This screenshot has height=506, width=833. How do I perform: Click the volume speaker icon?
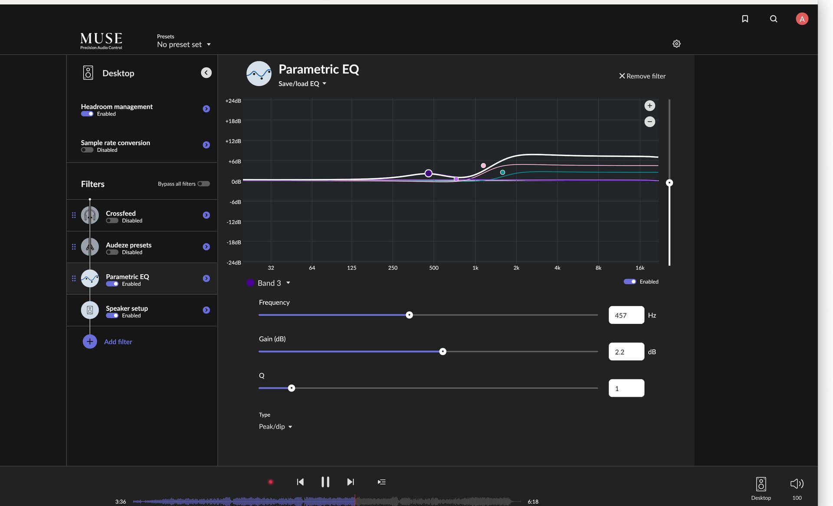[797, 483]
